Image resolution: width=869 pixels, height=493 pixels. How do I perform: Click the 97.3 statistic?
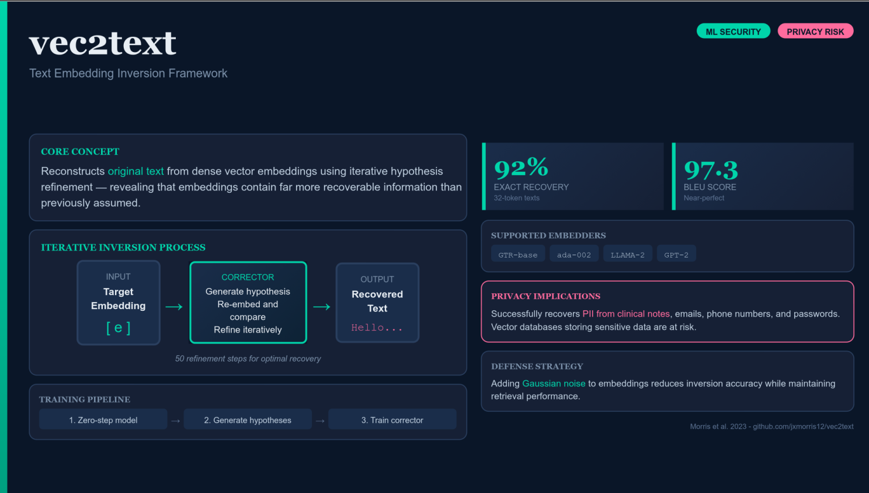711,170
